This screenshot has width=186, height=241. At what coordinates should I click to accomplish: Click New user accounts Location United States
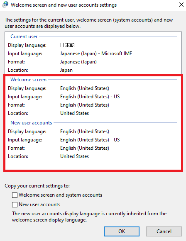(75, 156)
